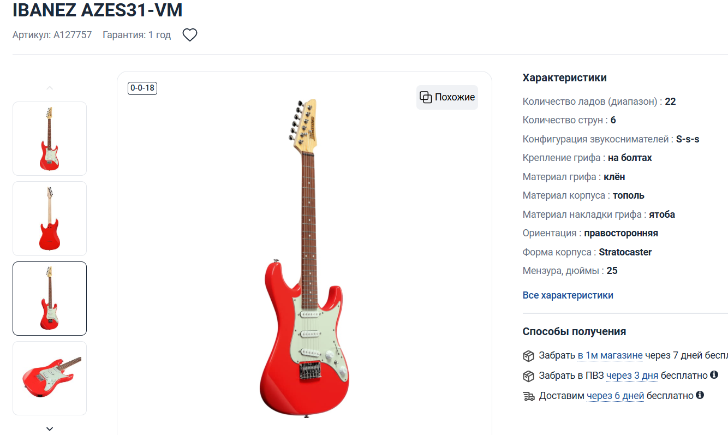Click info icon next to delivery option
This screenshot has width=728, height=435.
pos(700,395)
